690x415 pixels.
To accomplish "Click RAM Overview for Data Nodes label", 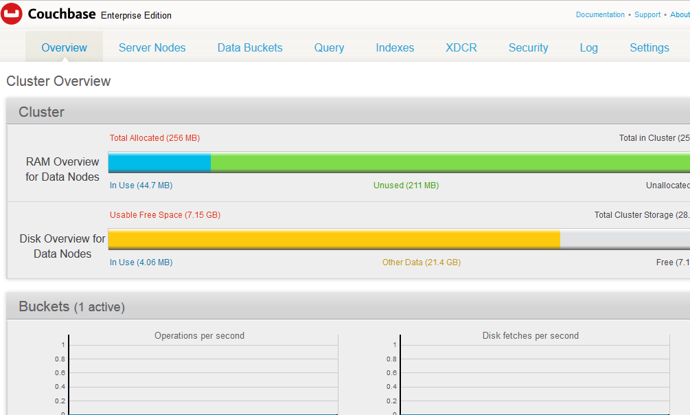I will pos(62,169).
